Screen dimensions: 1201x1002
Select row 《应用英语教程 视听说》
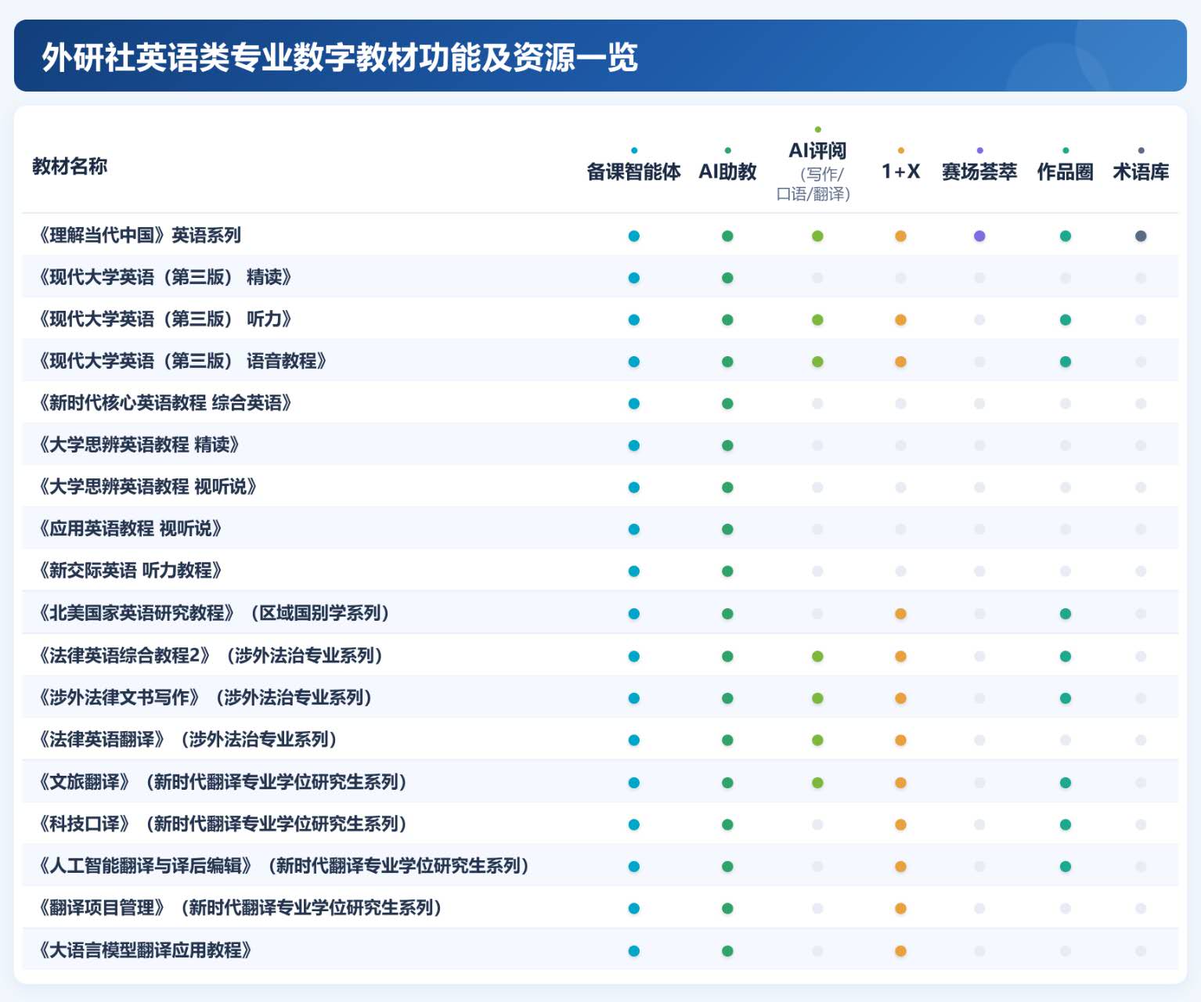(600, 529)
